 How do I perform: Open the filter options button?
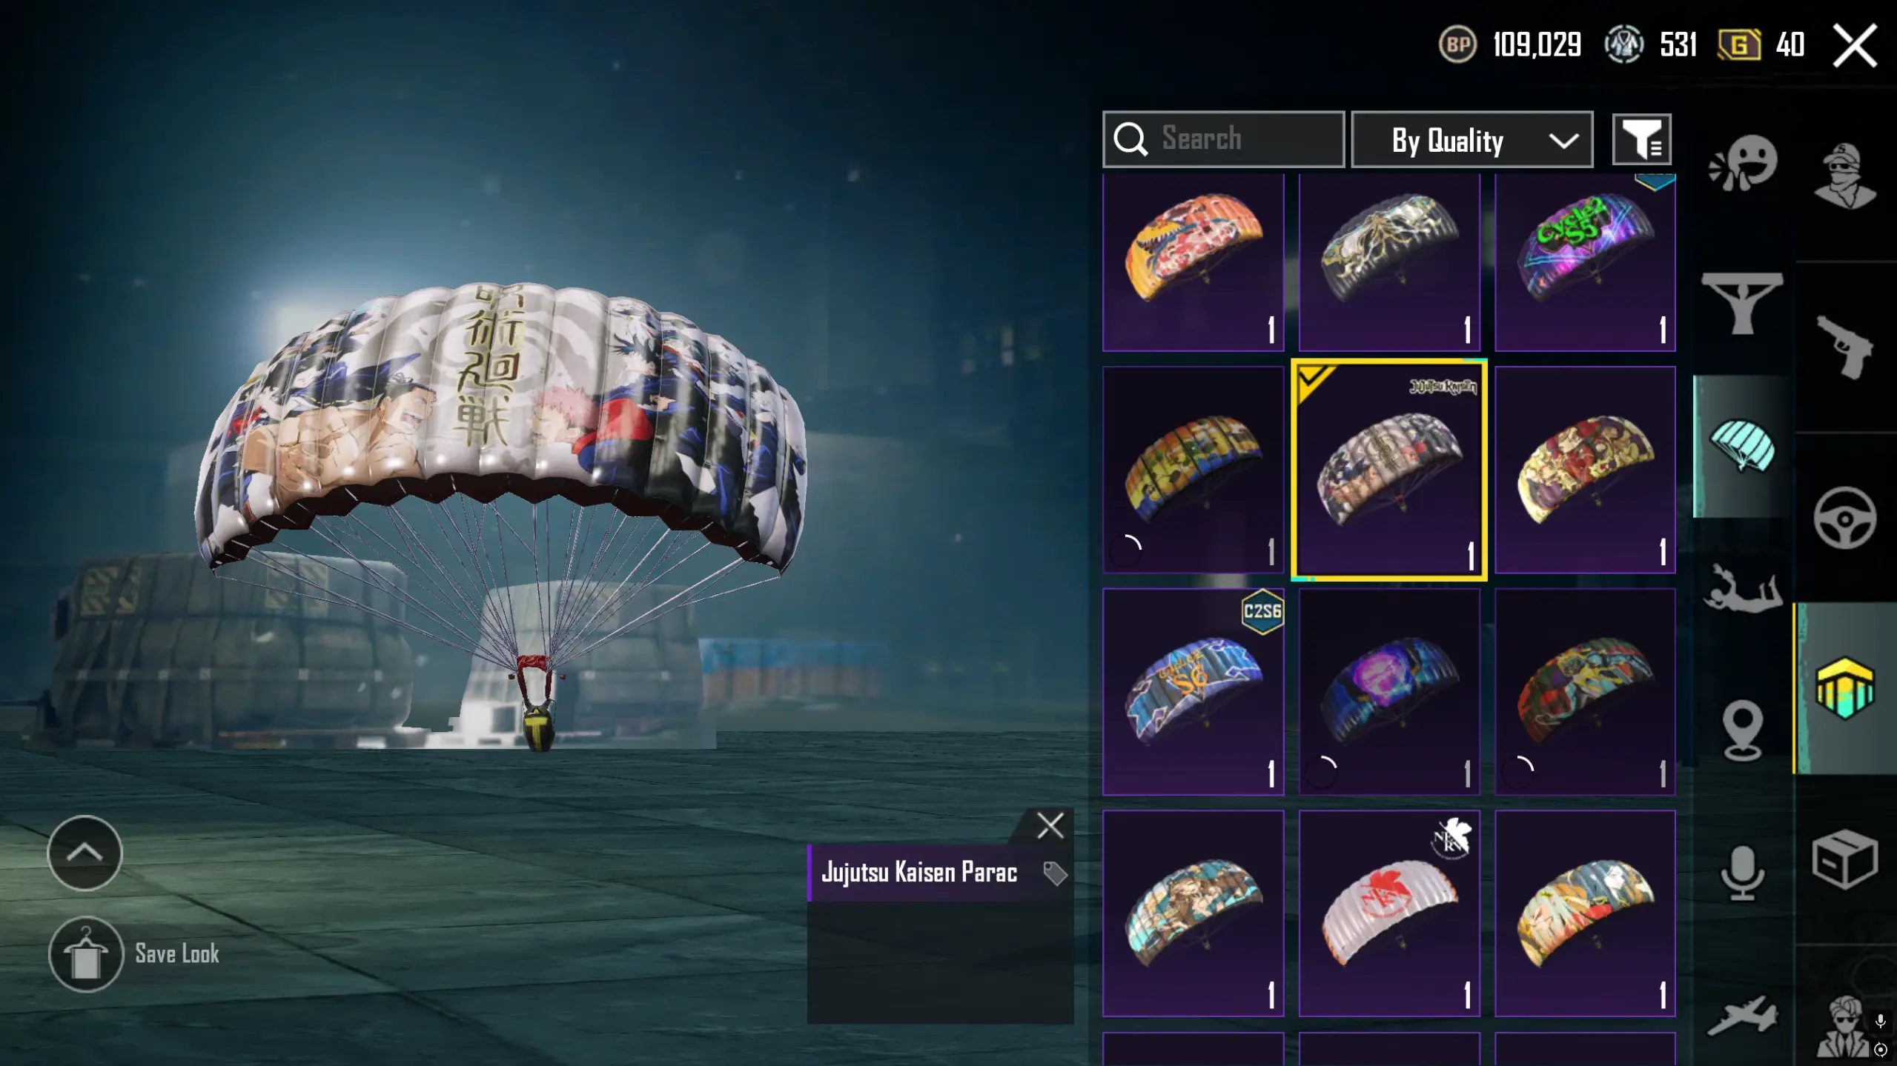click(1641, 139)
